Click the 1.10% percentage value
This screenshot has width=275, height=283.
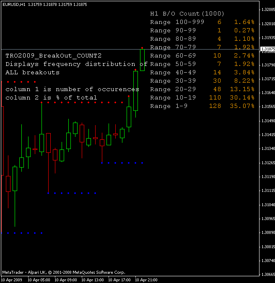244,39
